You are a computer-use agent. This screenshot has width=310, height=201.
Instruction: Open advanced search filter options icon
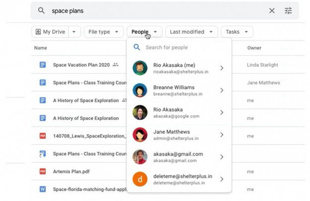click(x=288, y=11)
